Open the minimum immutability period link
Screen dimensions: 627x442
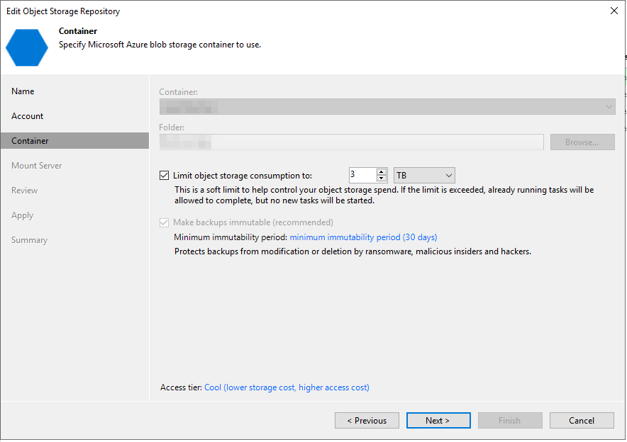tap(363, 237)
